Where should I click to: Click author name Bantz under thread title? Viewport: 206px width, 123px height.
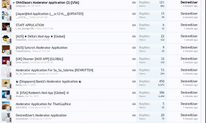click(x=19, y=85)
